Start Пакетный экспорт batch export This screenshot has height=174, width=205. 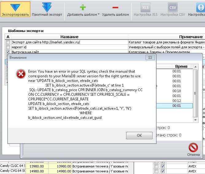[47, 9]
